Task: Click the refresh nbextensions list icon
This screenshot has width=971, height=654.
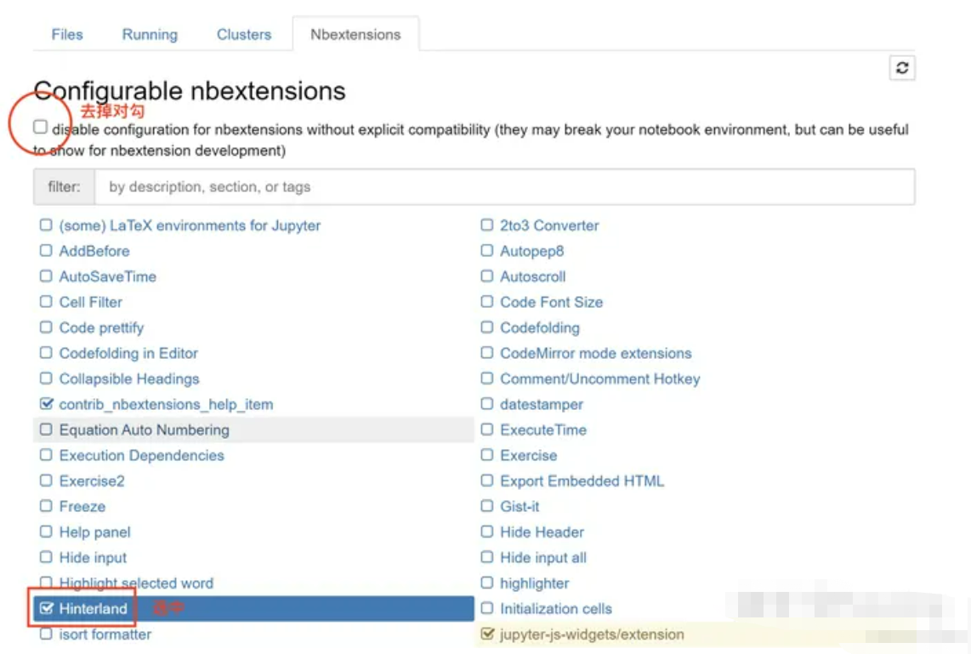Action: pyautogui.click(x=902, y=68)
